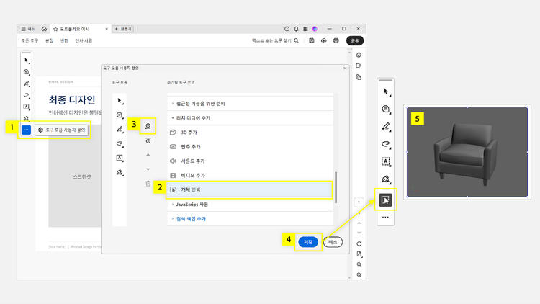
Task: Click the text or tool search field
Action: click(x=275, y=40)
